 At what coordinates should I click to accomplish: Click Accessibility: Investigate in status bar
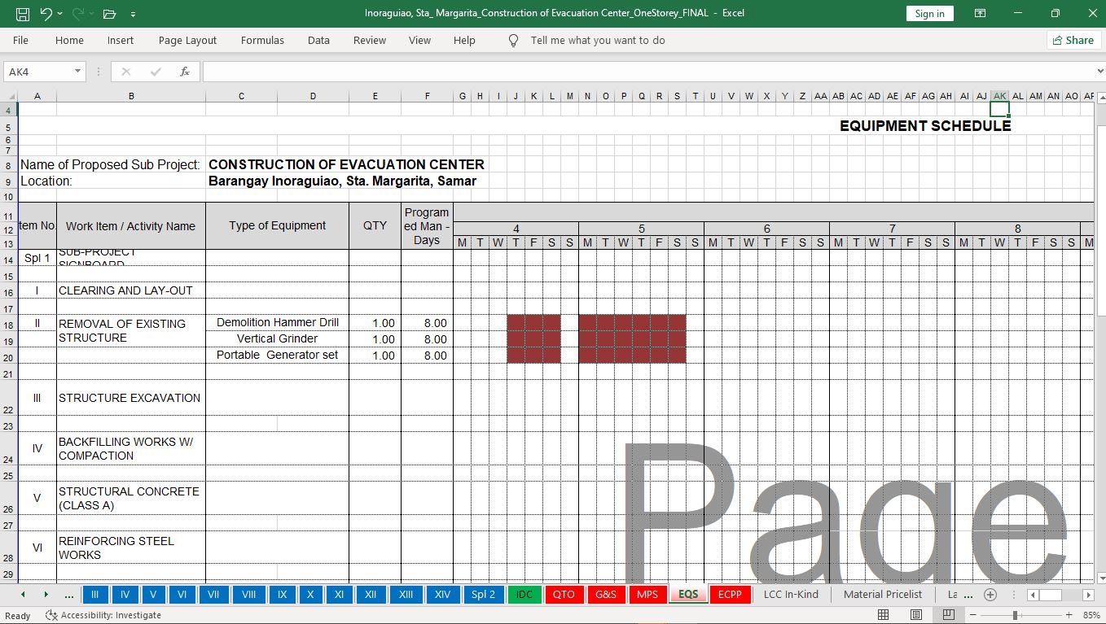pos(103,615)
